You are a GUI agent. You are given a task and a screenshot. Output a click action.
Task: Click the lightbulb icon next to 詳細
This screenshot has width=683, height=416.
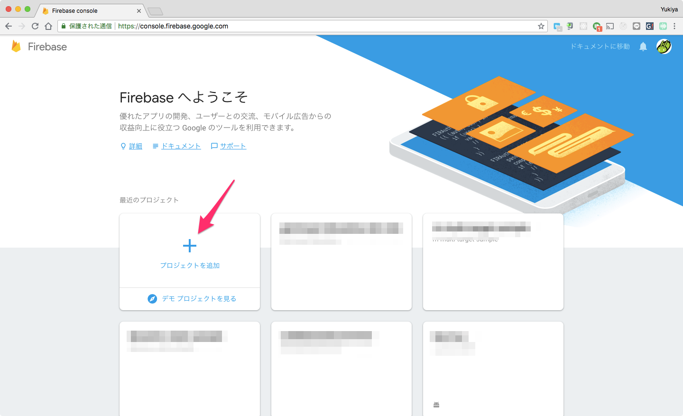[x=123, y=146]
